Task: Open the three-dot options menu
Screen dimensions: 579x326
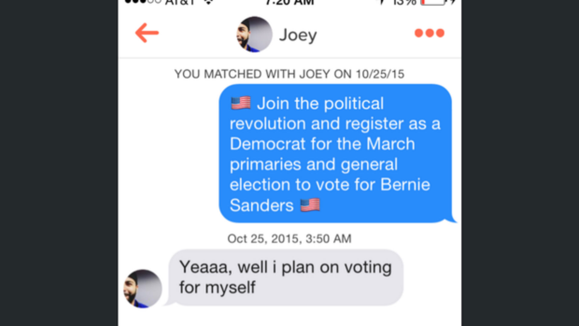Action: click(x=429, y=33)
